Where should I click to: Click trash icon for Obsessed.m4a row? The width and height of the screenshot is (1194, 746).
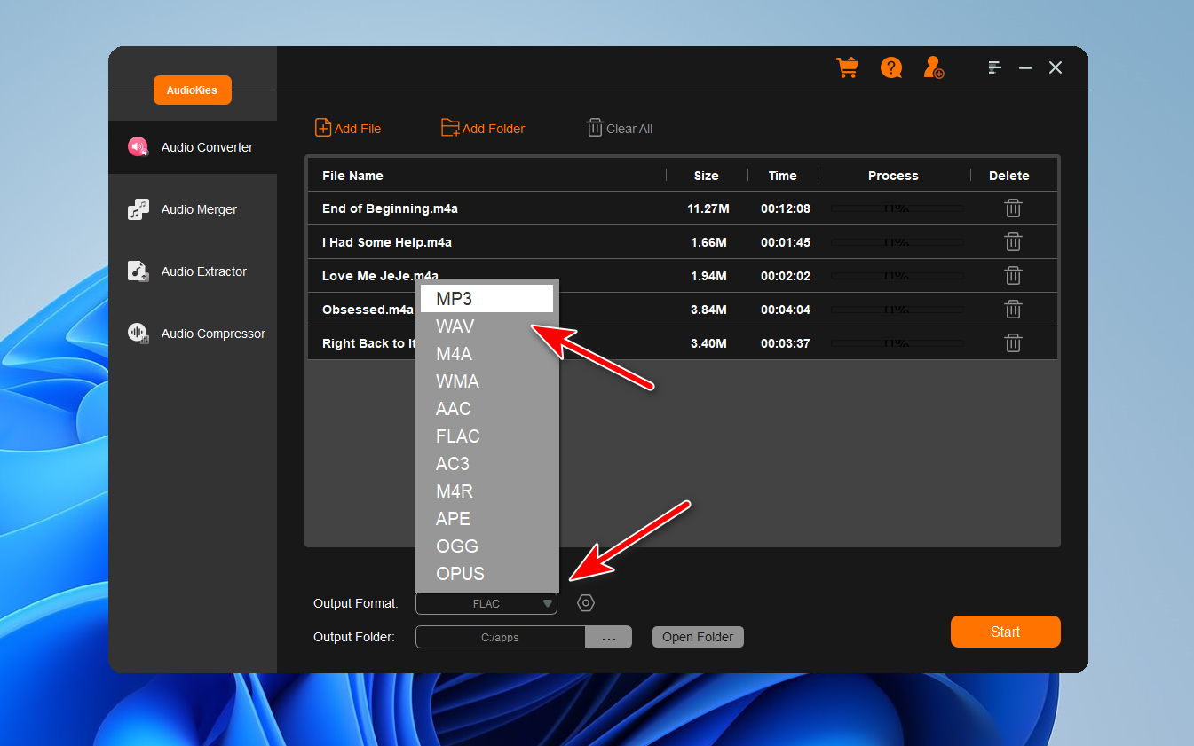coord(1013,310)
